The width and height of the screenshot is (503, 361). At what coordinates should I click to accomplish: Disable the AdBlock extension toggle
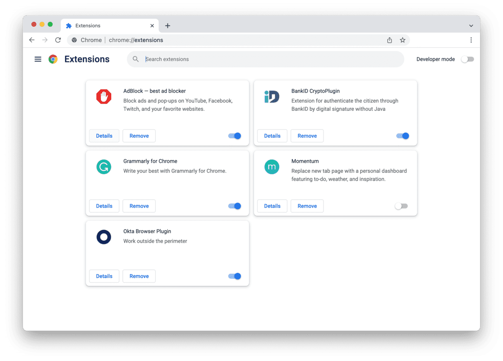(x=235, y=136)
